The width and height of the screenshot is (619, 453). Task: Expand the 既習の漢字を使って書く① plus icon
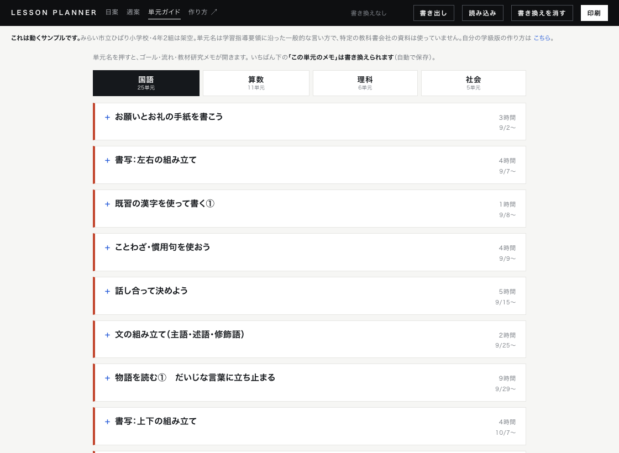tap(107, 204)
